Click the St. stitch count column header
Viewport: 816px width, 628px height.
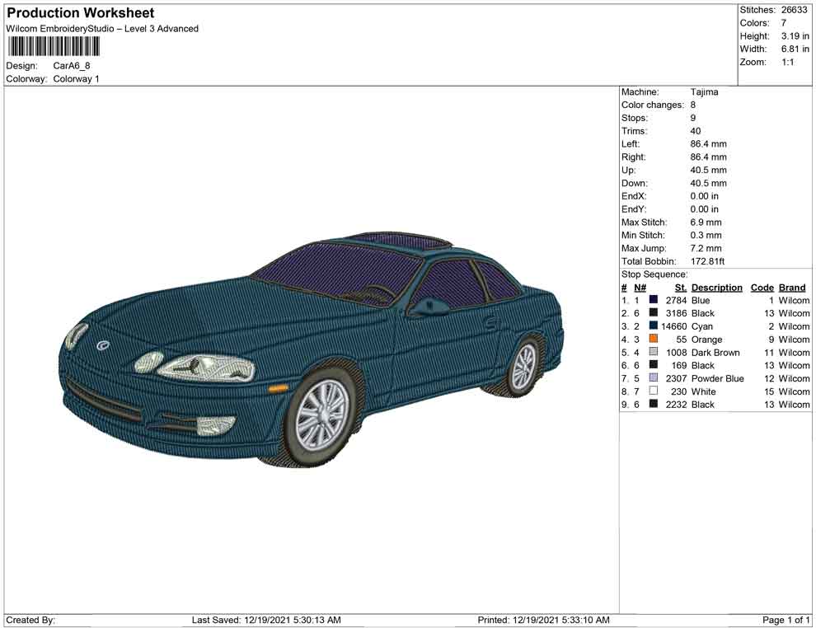[x=680, y=288]
